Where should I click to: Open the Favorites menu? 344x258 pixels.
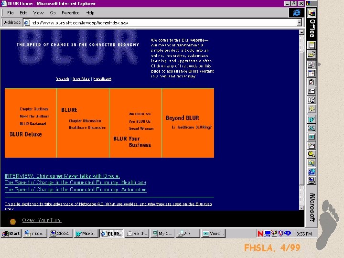[x=70, y=13]
